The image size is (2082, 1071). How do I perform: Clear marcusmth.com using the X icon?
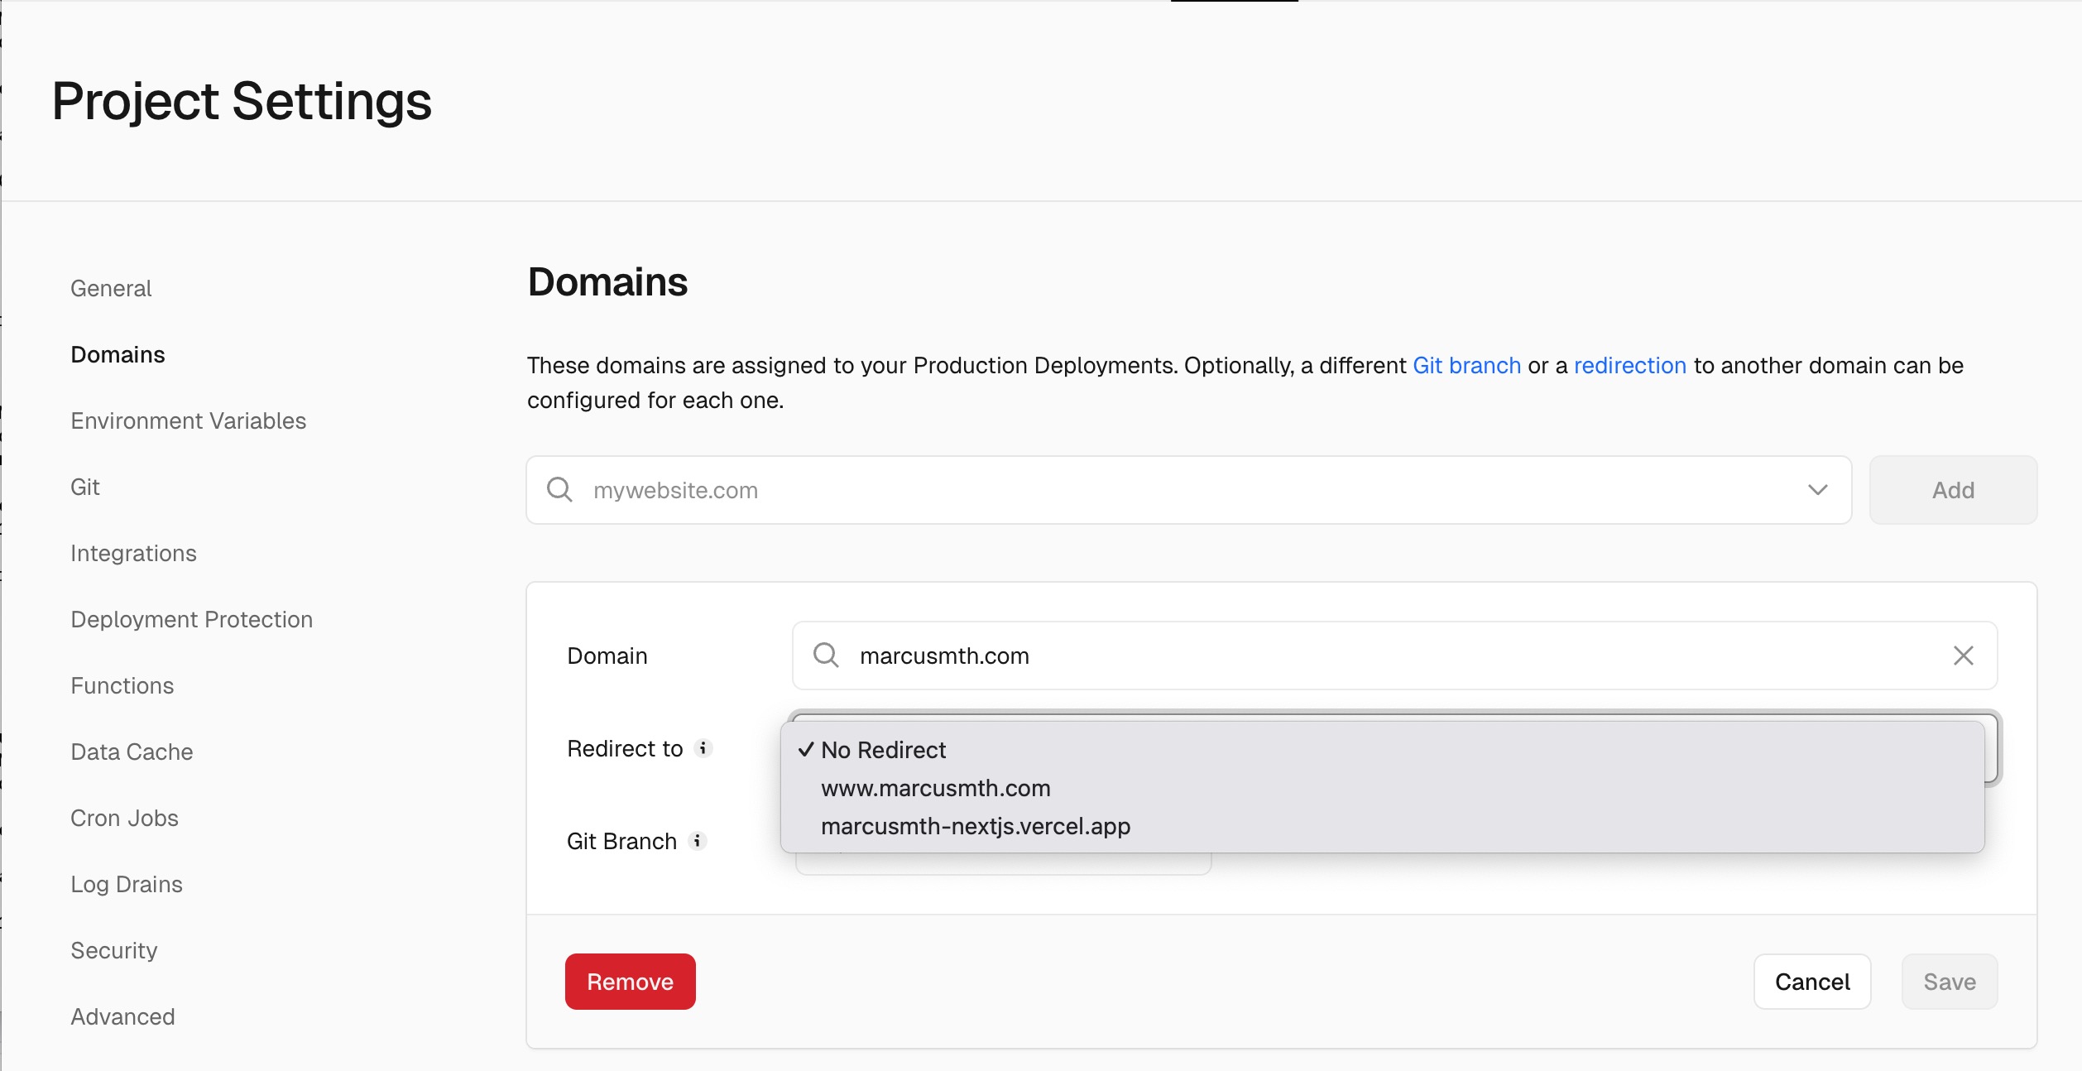pyautogui.click(x=1964, y=656)
